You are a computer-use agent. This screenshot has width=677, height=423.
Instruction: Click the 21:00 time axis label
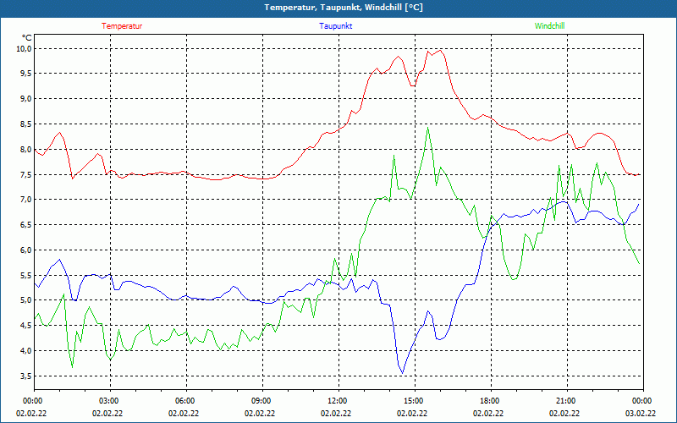[567, 401]
